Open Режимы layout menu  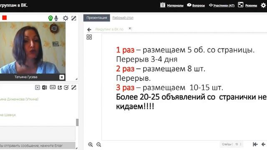click(251, 5)
